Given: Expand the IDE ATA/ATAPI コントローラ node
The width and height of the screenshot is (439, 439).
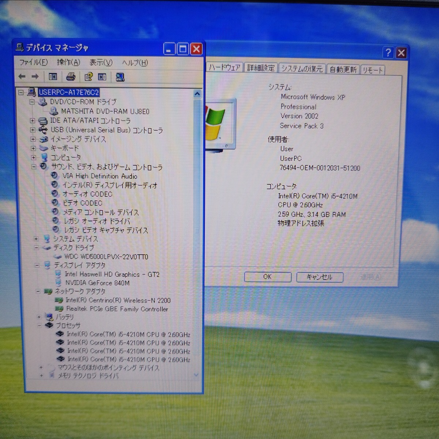Looking at the screenshot, I should pyautogui.click(x=33, y=121).
